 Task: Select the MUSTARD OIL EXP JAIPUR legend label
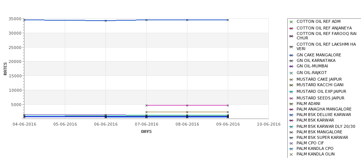click(321, 92)
